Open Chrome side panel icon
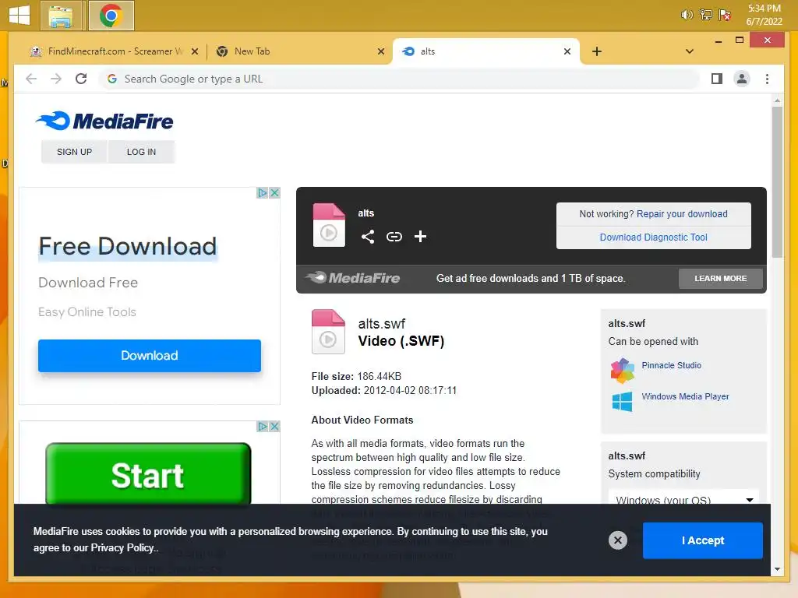This screenshot has width=798, height=598. click(717, 79)
